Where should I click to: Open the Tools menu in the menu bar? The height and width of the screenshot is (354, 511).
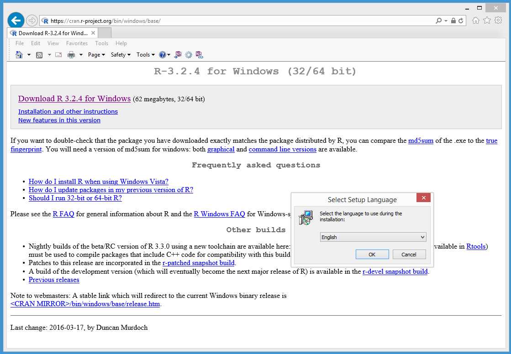point(101,43)
